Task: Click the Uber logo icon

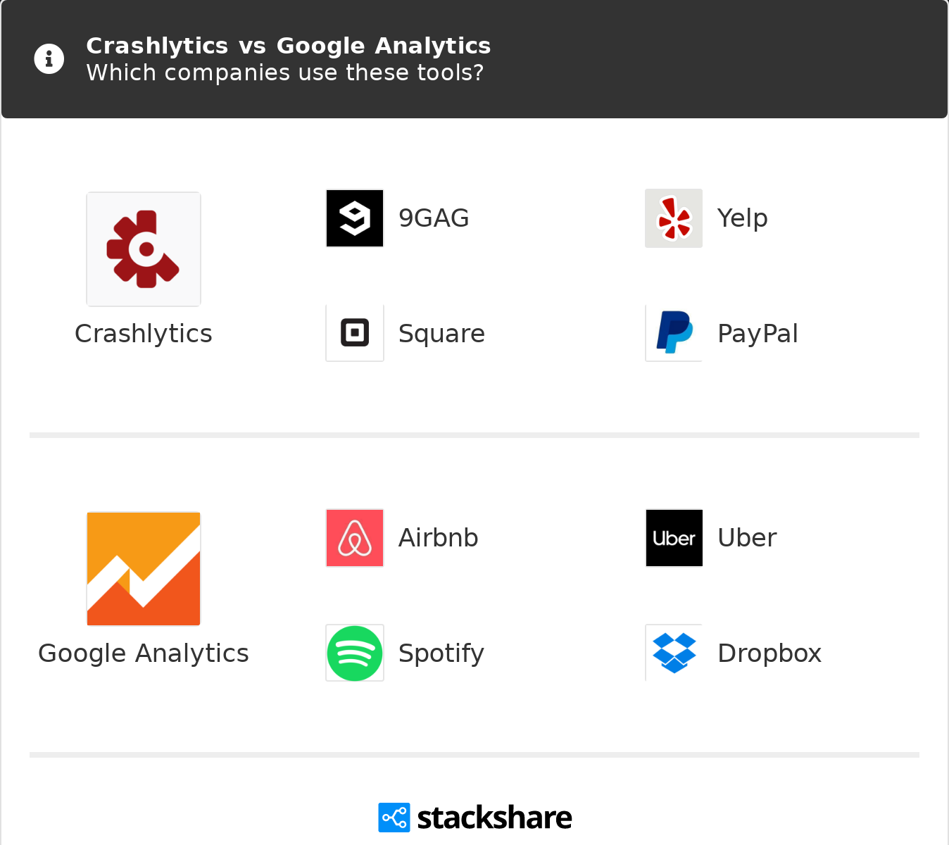Action: coord(674,538)
